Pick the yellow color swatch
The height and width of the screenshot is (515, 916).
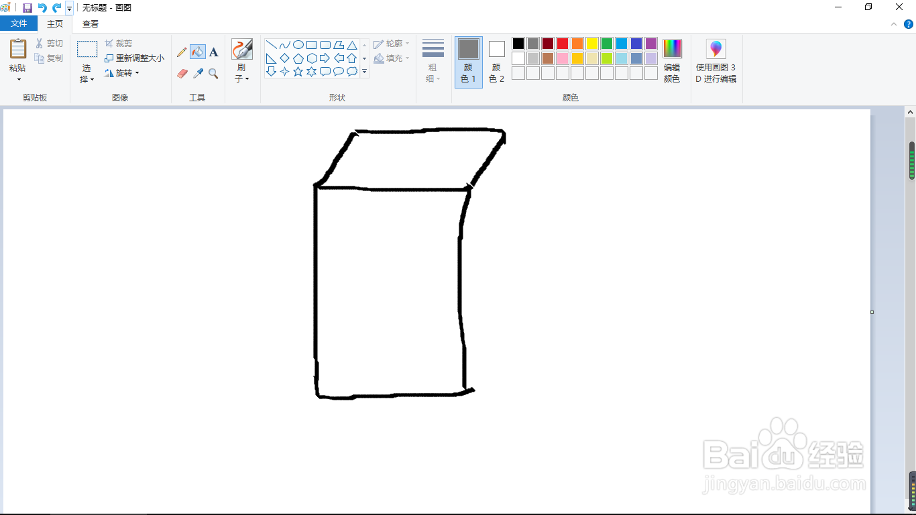coord(592,44)
